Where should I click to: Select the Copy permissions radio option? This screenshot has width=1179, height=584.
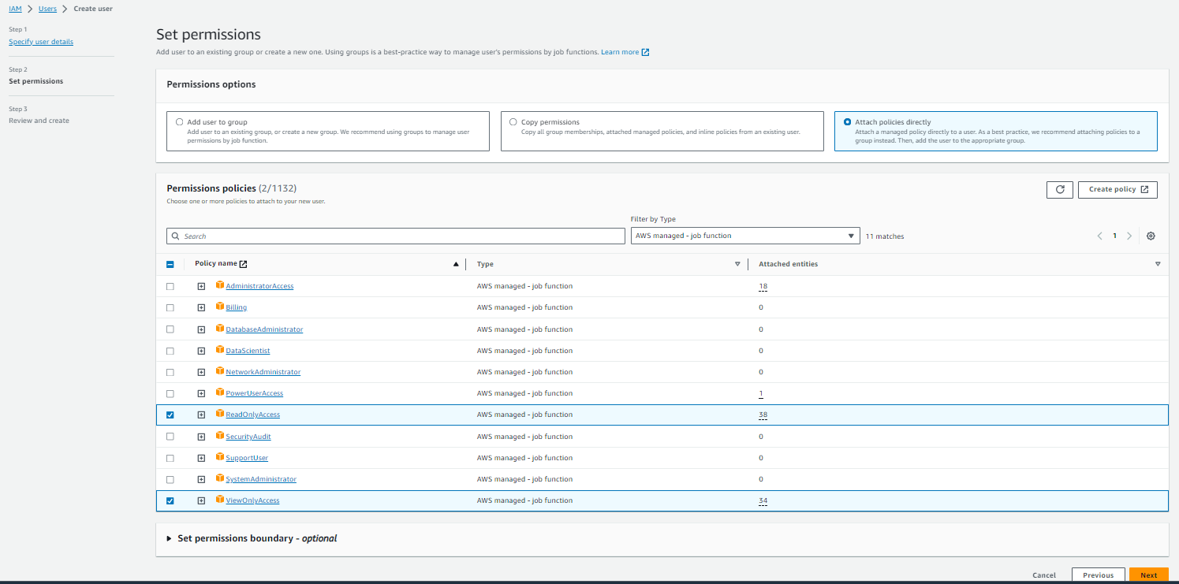(513, 122)
